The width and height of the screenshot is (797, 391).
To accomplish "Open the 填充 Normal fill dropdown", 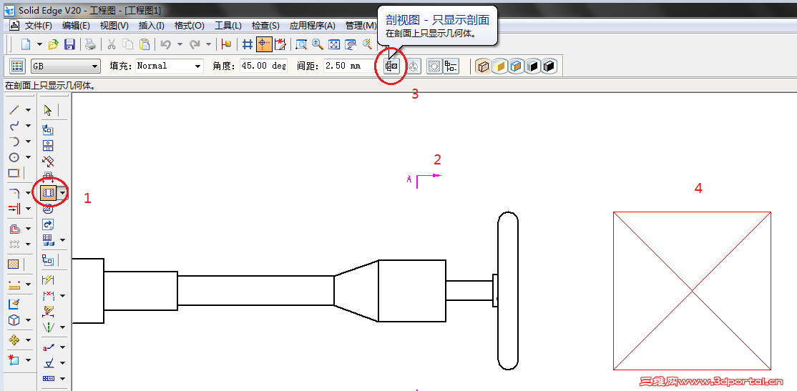I will 170,66.
